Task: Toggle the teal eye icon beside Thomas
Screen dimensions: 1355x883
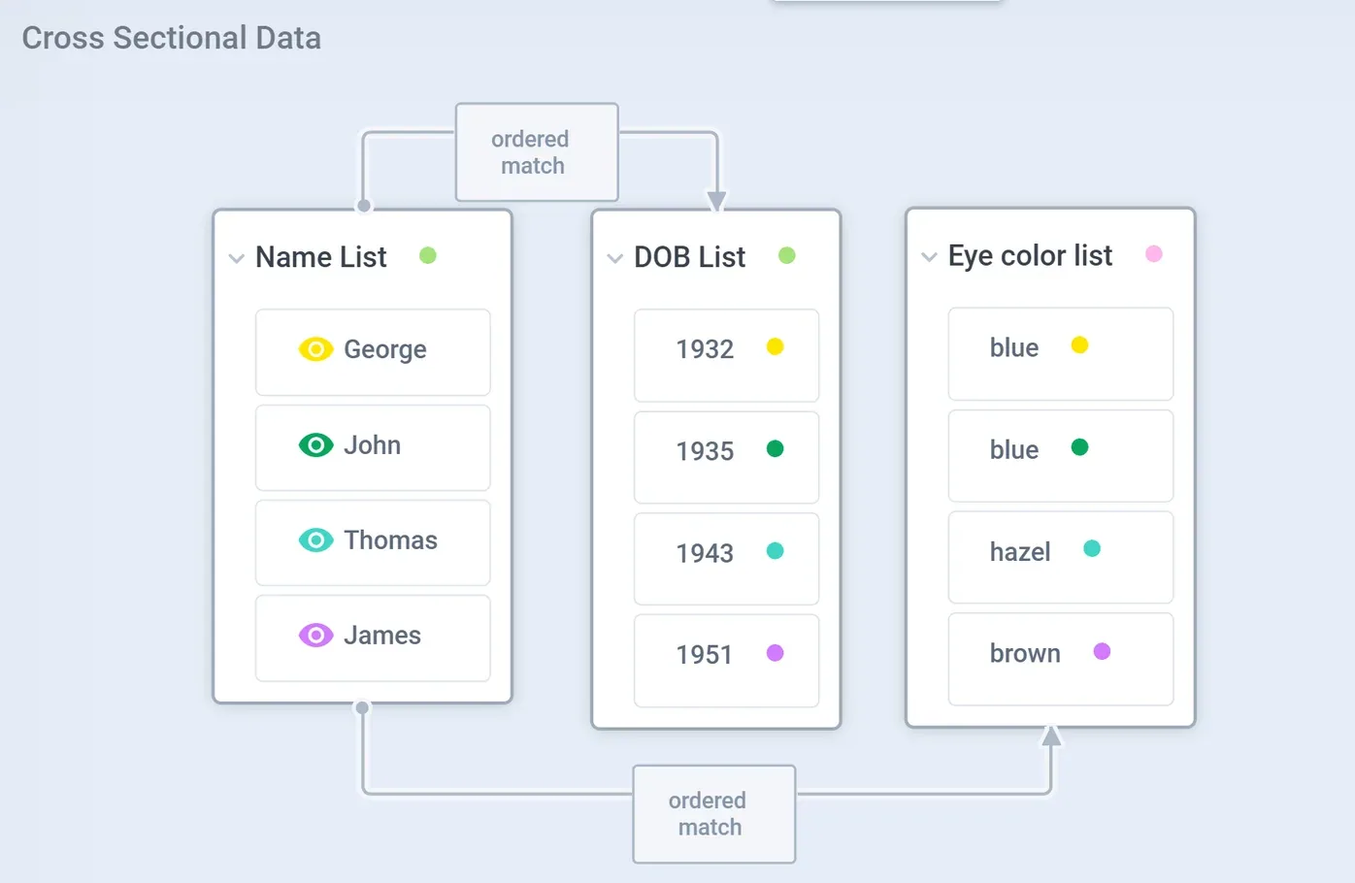Action: coord(315,540)
